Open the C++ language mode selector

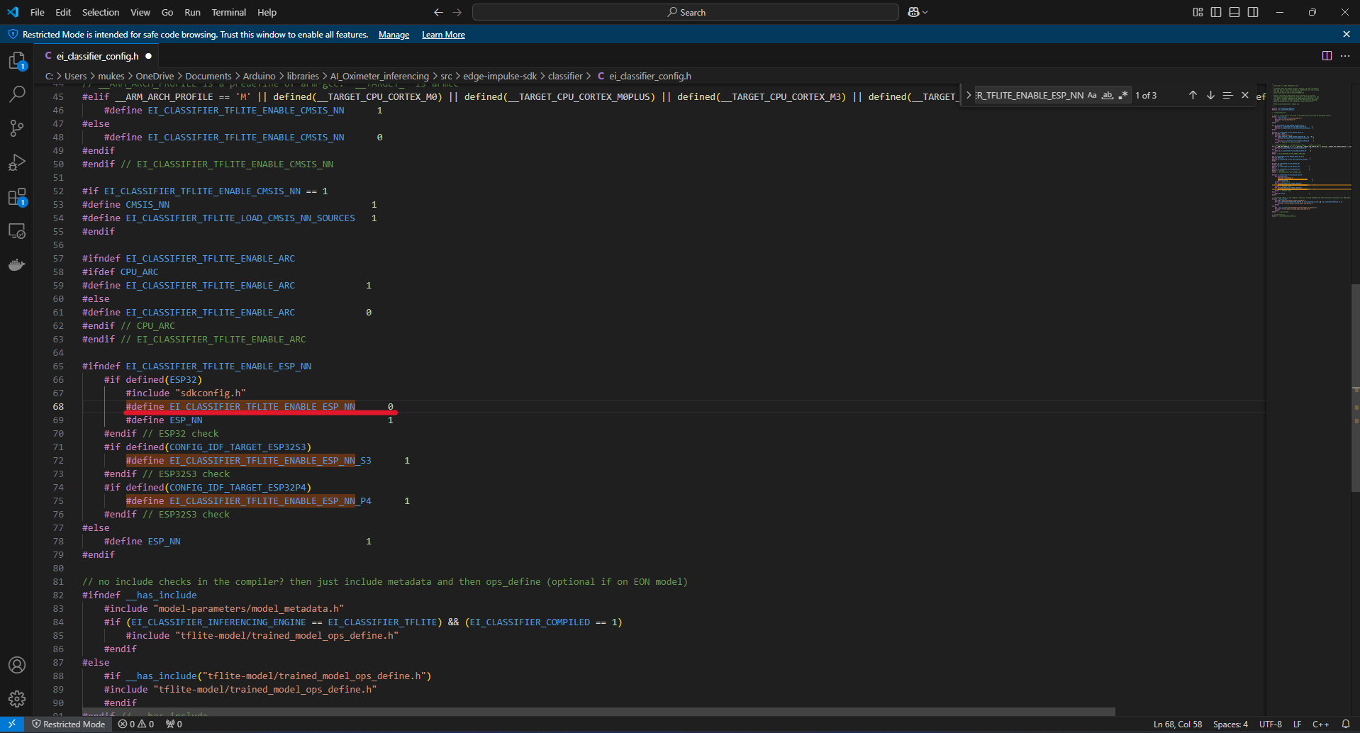1320,724
